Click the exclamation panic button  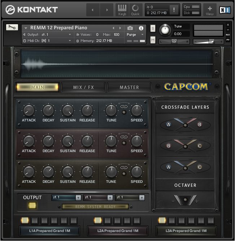pos(174,10)
